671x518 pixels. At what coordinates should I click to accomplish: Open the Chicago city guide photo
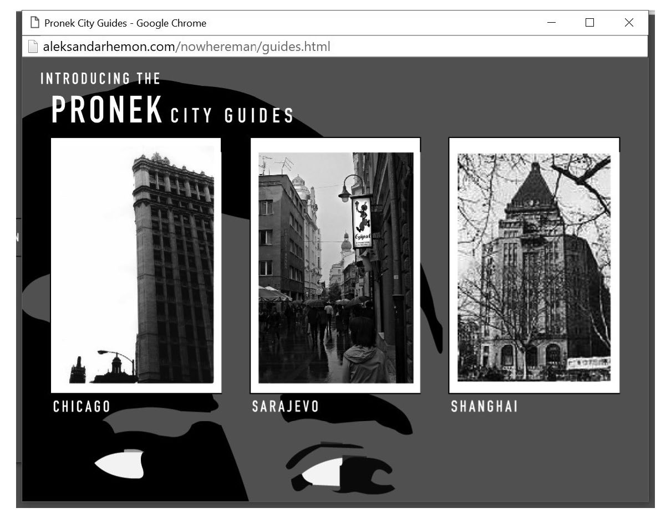(136, 266)
